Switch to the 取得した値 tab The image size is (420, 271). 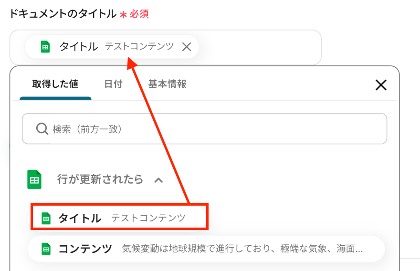(x=55, y=84)
